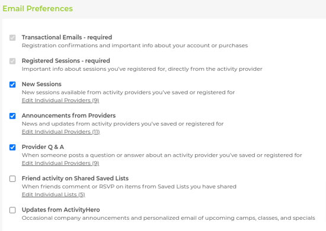This screenshot has height=231, width=326.
Task: Click the Provider Q & A label text
Action: pos(43,147)
